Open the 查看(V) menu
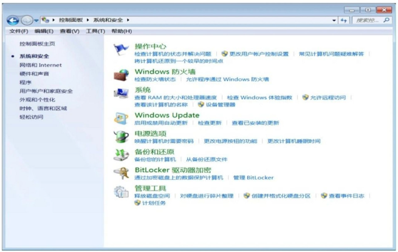The width and height of the screenshot is (398, 252). click(69, 31)
